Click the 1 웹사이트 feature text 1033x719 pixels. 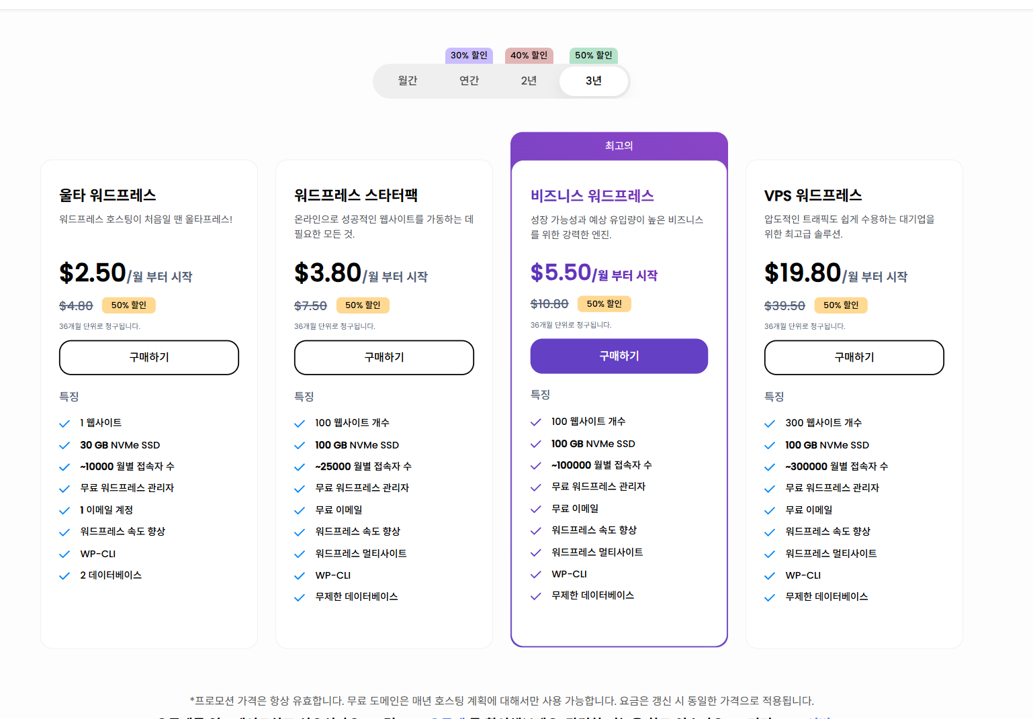[x=101, y=423]
